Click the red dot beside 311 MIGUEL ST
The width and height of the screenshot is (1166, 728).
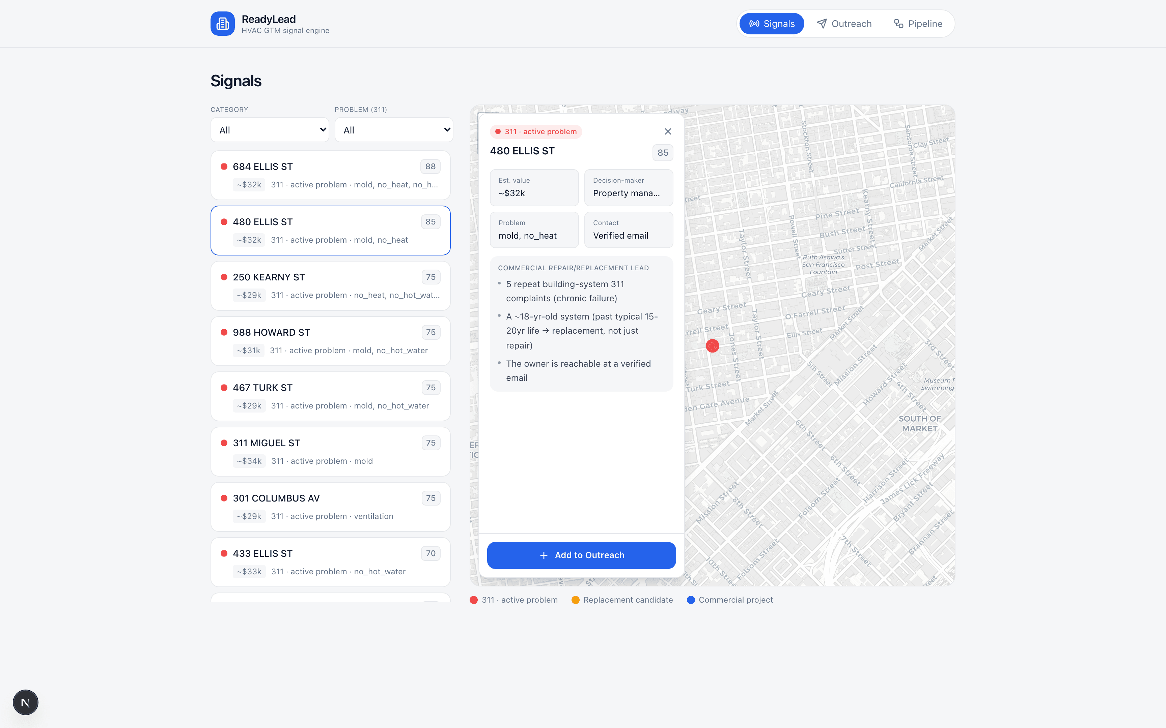point(224,443)
